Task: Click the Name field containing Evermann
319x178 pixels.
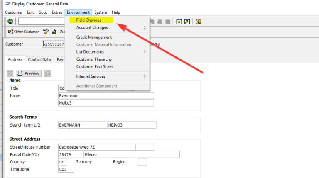Action: 106,95
